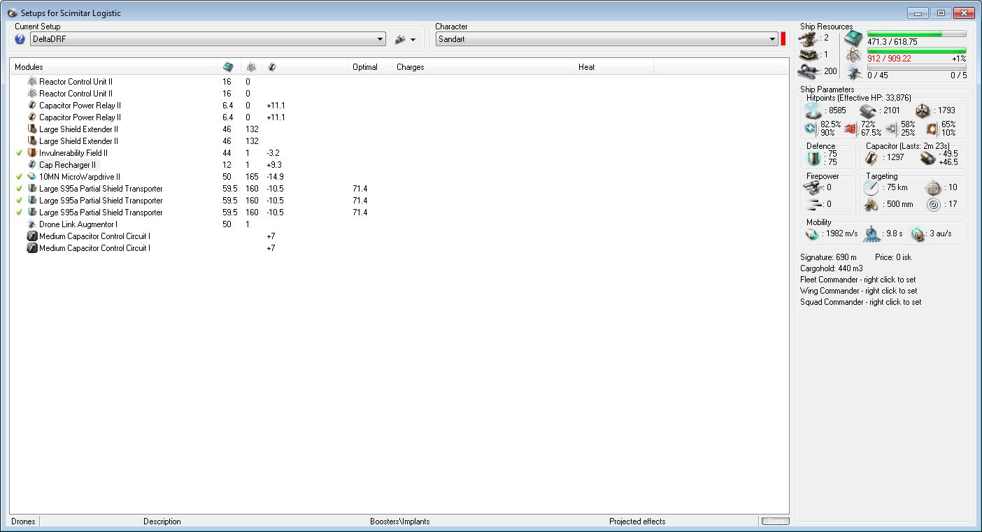Click the Defence shield icon
The height and width of the screenshot is (532, 982).
(x=813, y=158)
